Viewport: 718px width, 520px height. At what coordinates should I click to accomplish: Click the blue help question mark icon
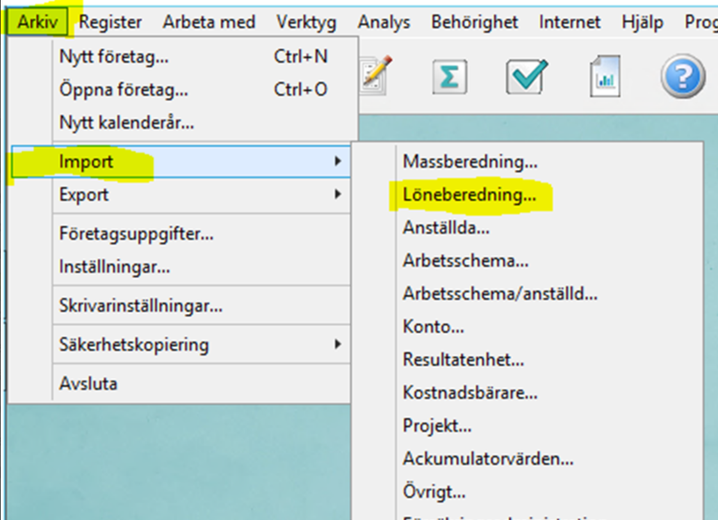point(683,76)
